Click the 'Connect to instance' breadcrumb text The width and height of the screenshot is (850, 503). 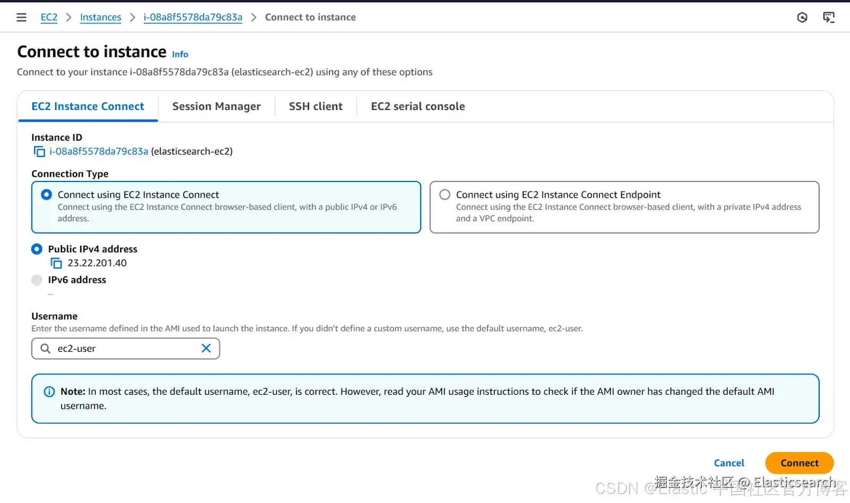(x=310, y=18)
